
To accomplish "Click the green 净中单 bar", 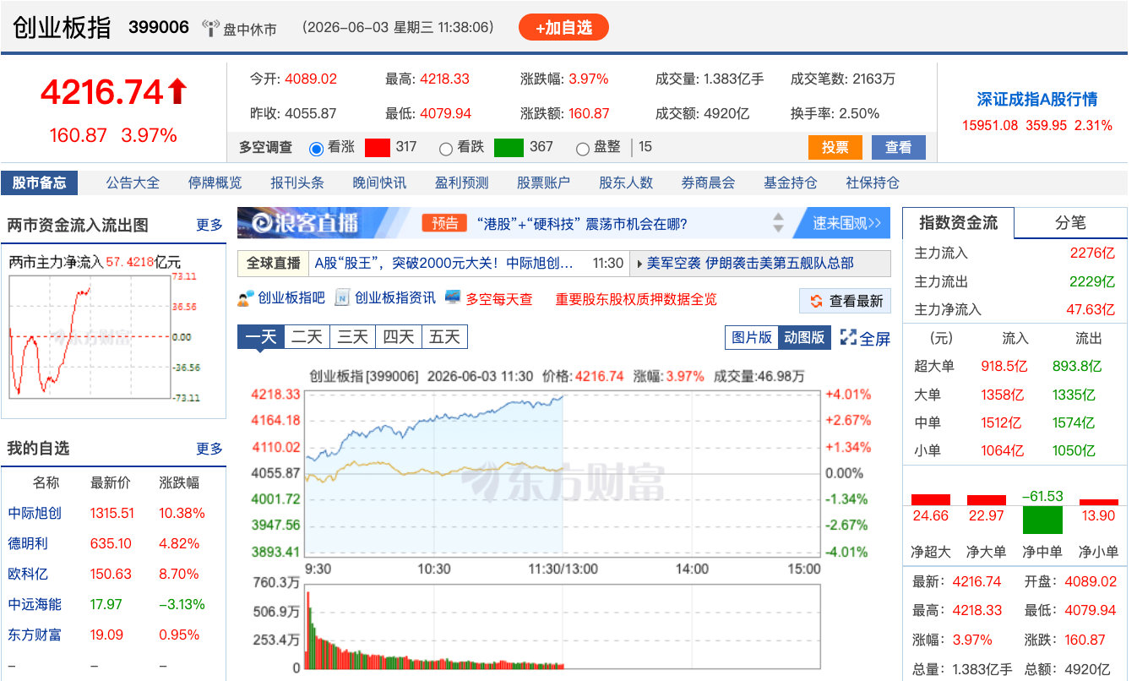I will 1042,520.
